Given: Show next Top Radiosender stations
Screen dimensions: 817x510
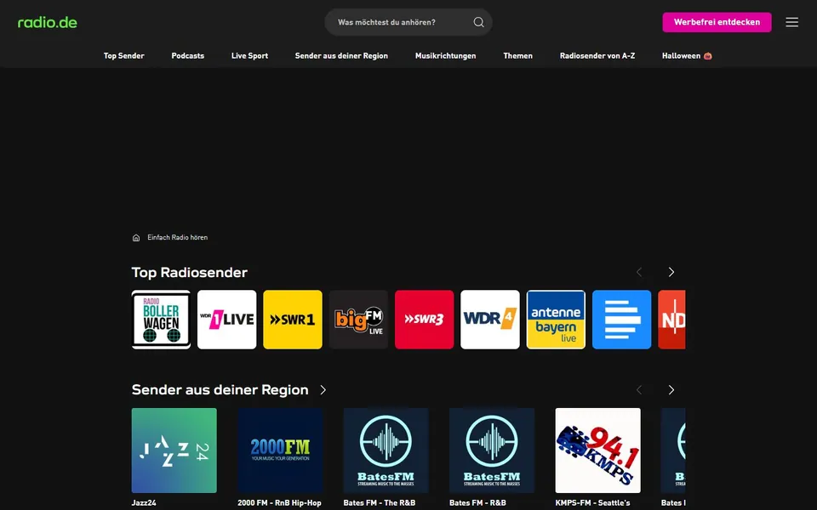Looking at the screenshot, I should pos(671,272).
